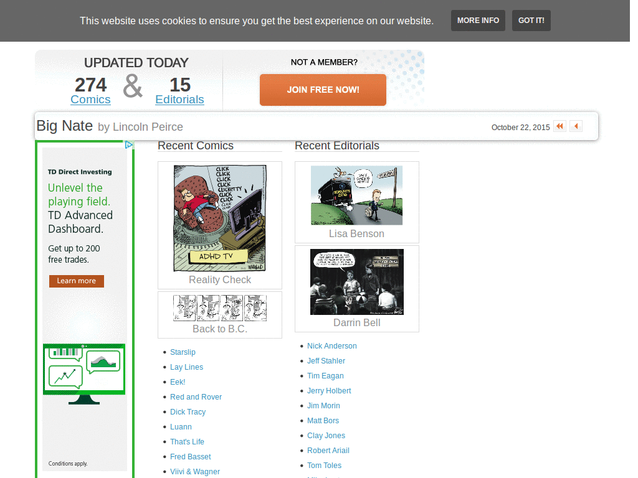
Task: Click the Big Nate title
Action: tap(64, 126)
